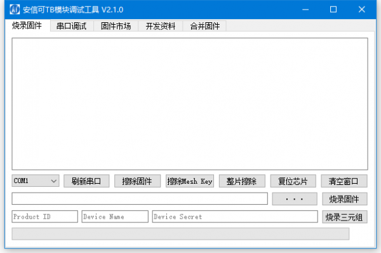Click the 清空窗口 button
Screen dimensions: 381x253
click(x=344, y=181)
